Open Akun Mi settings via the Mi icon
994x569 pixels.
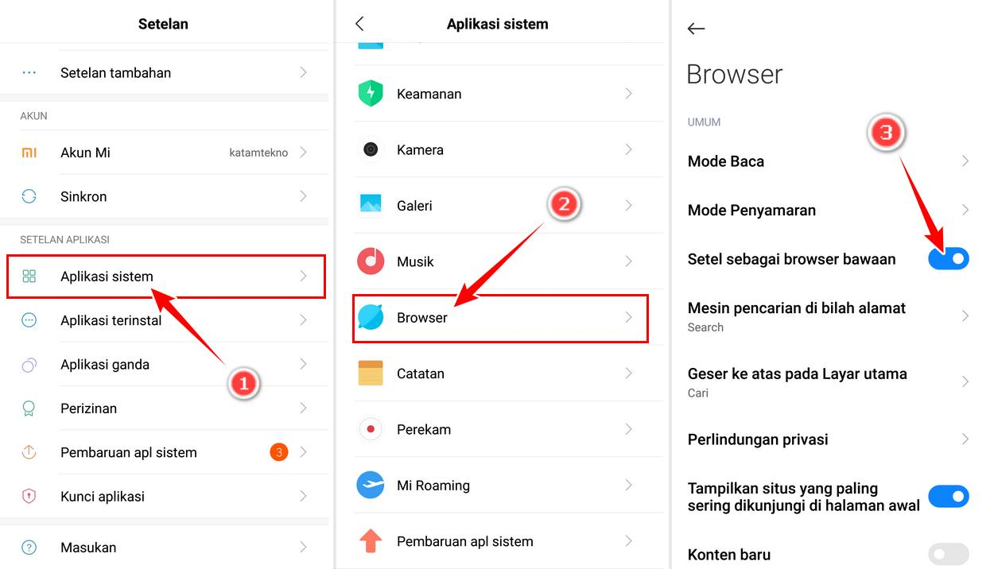click(x=29, y=153)
